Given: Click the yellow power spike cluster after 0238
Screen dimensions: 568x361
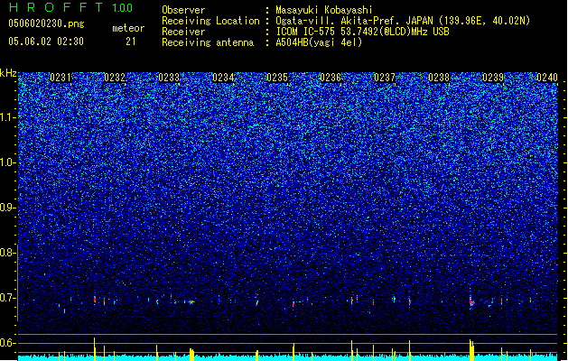Looking at the screenshot, I should [x=471, y=350].
